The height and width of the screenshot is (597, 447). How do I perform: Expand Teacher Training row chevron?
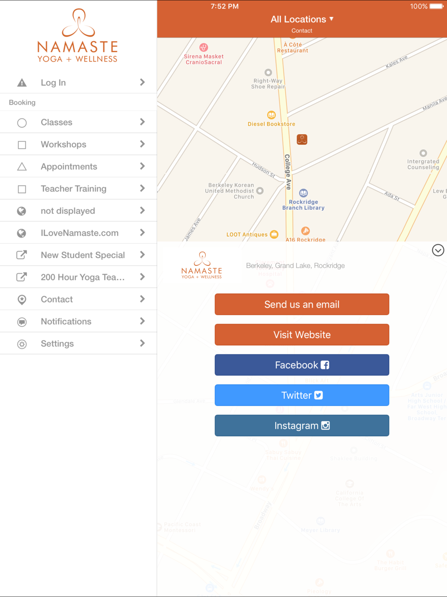click(x=142, y=188)
